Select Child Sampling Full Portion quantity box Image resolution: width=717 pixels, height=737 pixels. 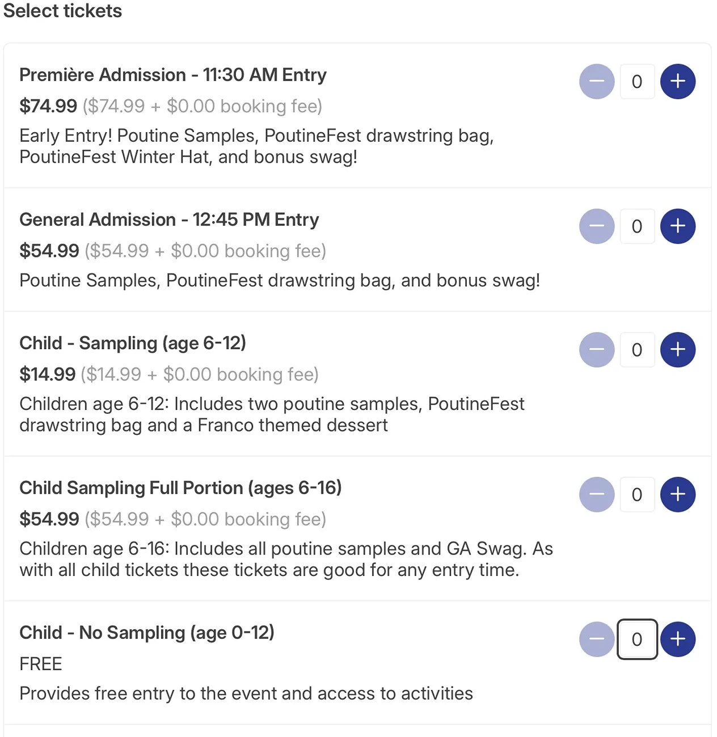click(637, 494)
